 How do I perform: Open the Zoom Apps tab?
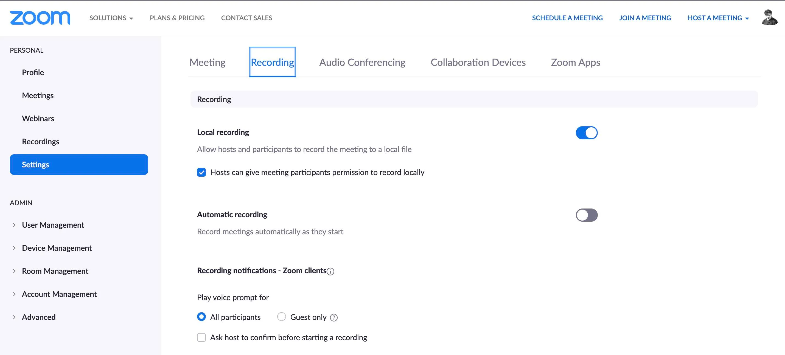pos(576,62)
